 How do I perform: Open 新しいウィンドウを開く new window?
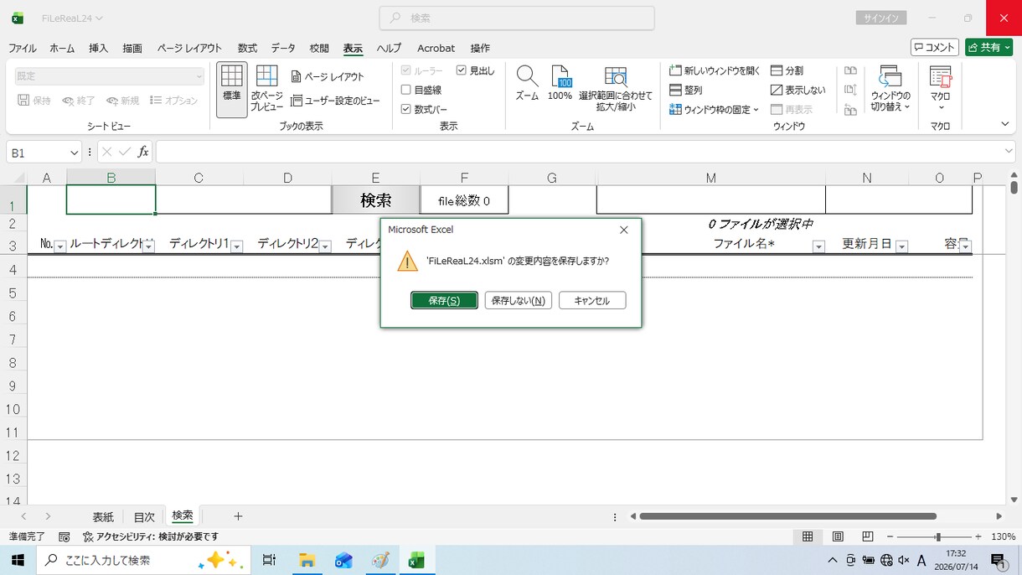click(x=715, y=71)
